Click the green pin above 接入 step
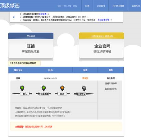 (x=22, y=88)
